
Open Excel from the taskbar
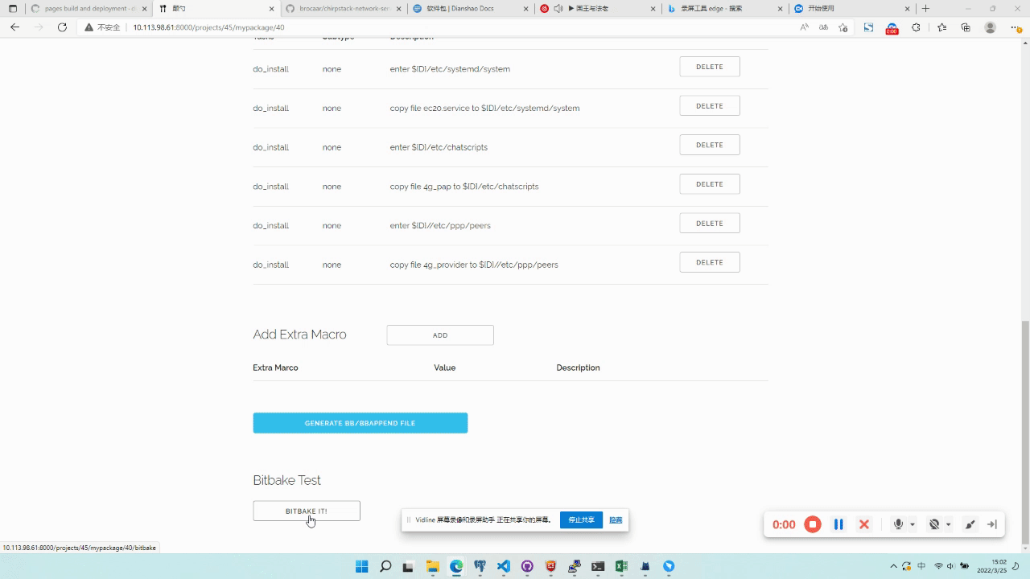click(x=621, y=566)
